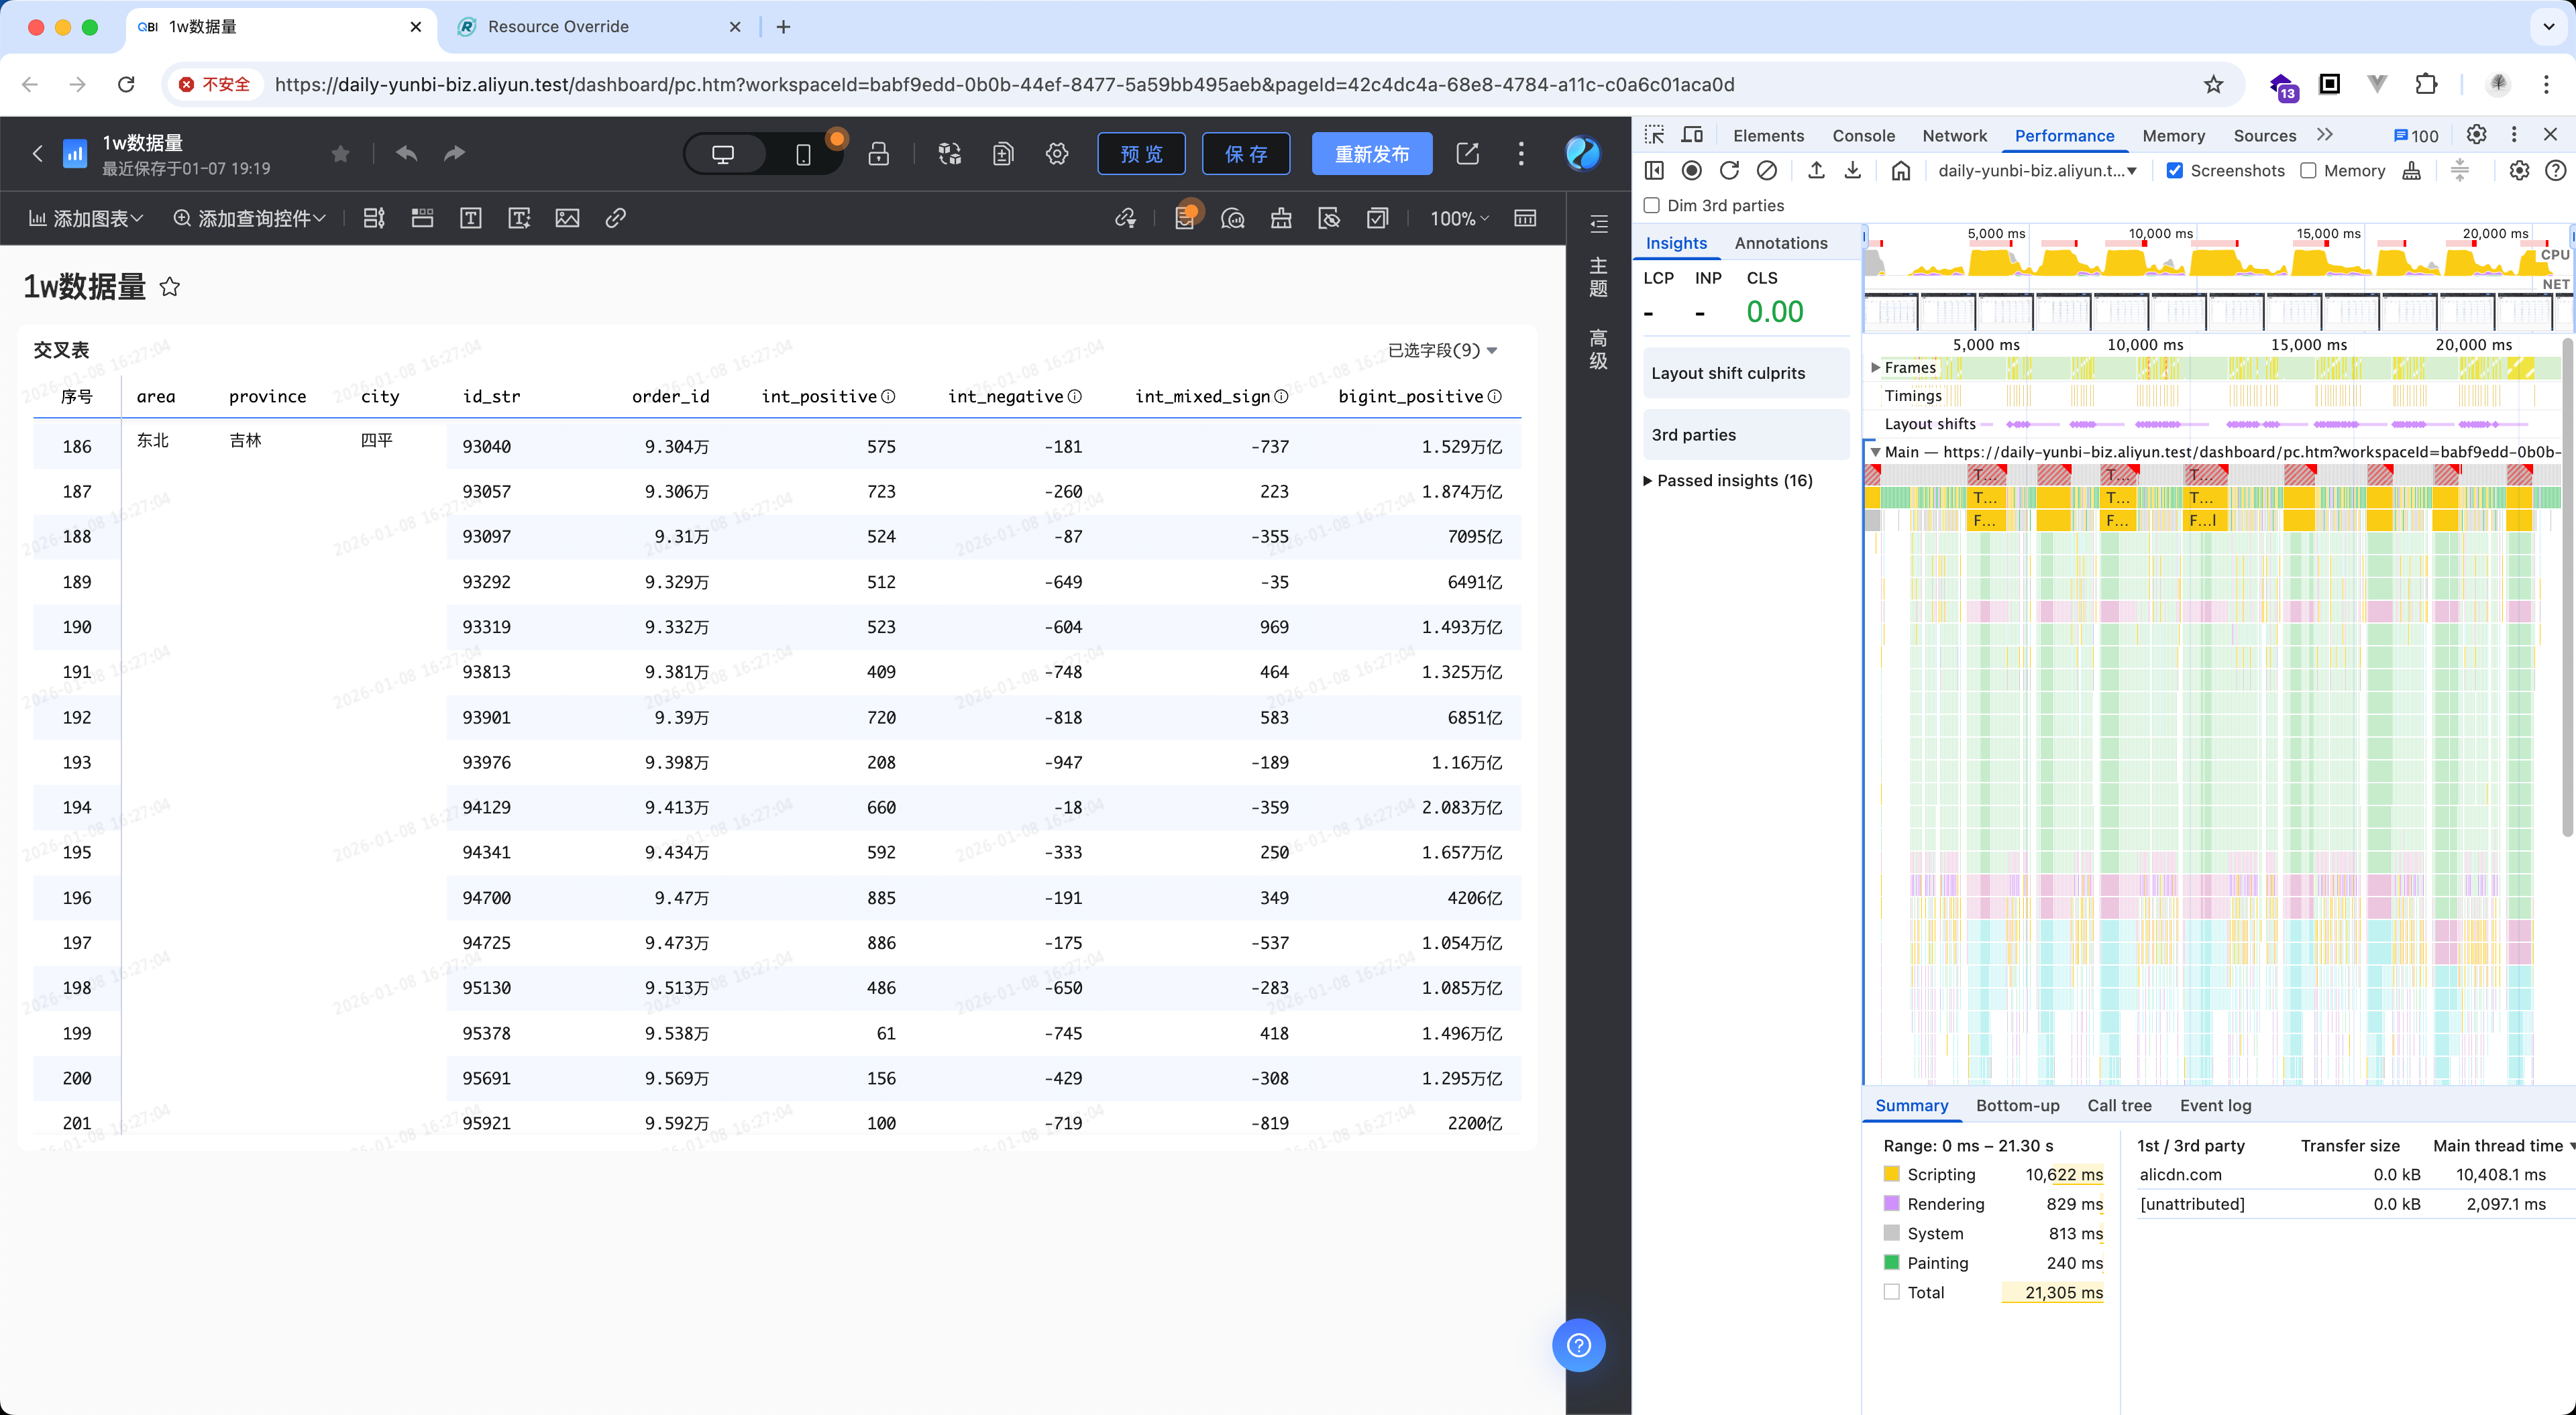
Task: Click the 预览 preview button
Action: click(1141, 154)
